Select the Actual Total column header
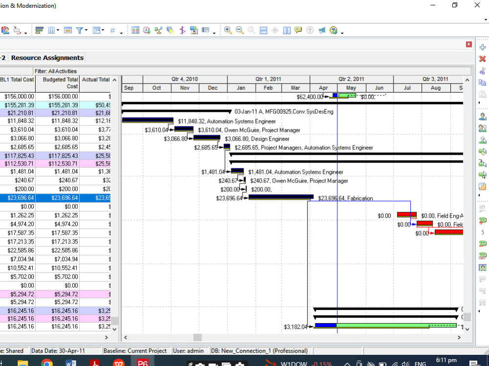Image resolution: width=489 pixels, height=366 pixels. click(95, 83)
